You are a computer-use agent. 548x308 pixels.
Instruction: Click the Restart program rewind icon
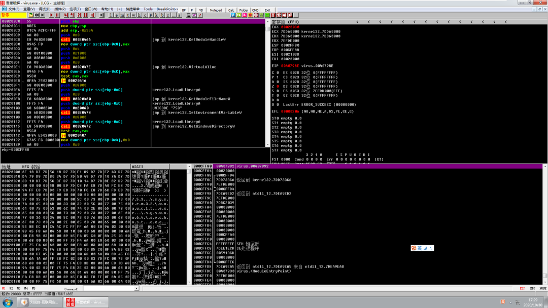[x=37, y=15]
